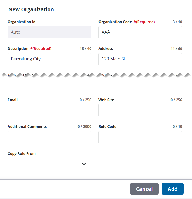This screenshot has height=199, width=192.
Task: Click the Description field label
Action: coord(18,49)
